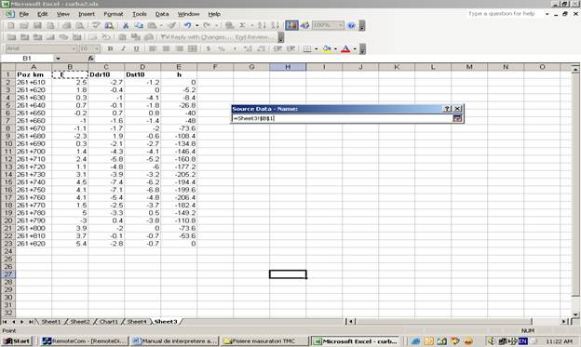Toggle Underline formatting button

(x=136, y=48)
